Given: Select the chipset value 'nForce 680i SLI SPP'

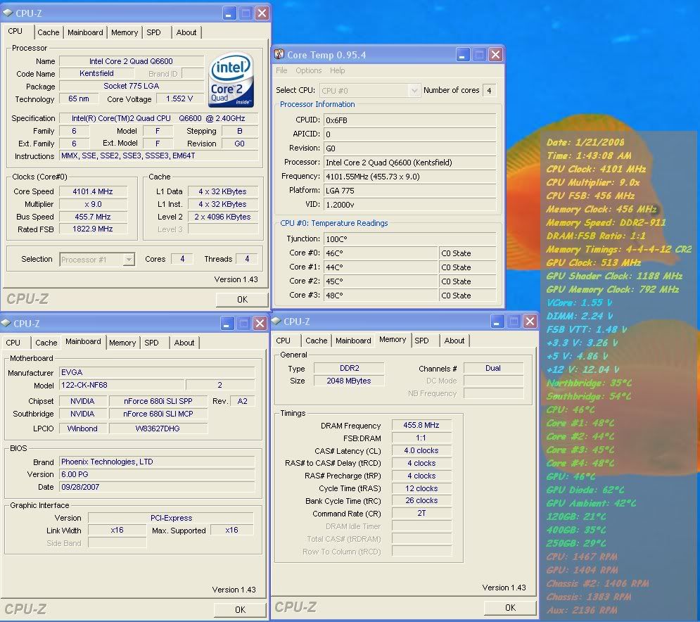Looking at the screenshot, I should [x=158, y=401].
